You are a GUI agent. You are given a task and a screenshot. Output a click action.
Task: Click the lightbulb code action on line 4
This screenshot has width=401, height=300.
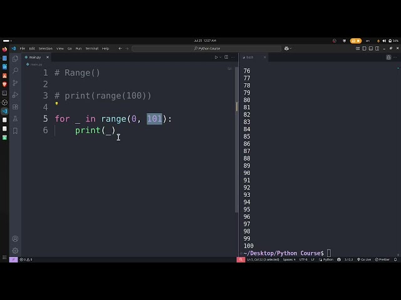coord(57,103)
